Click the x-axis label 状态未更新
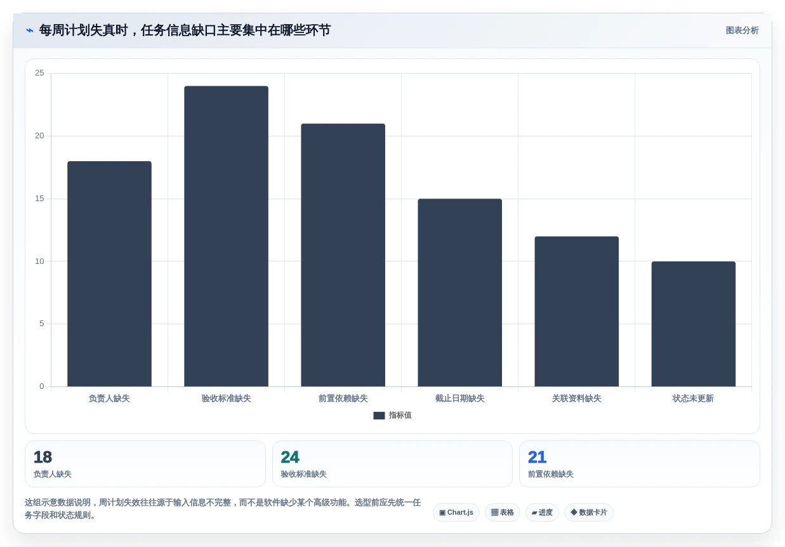 (x=693, y=399)
